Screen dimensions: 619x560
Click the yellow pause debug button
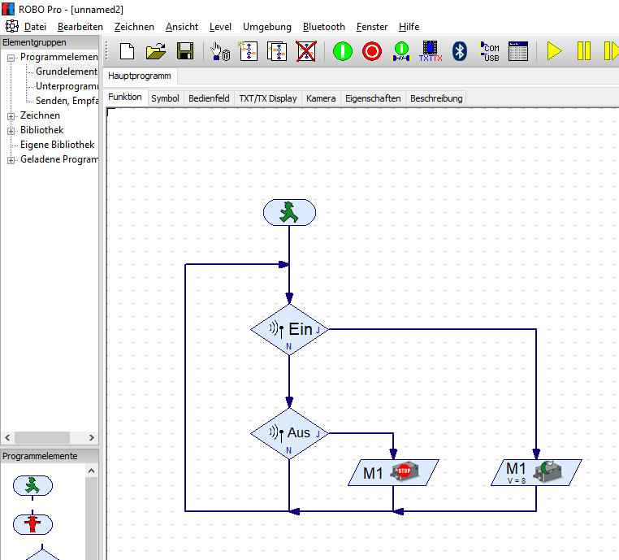coord(584,51)
